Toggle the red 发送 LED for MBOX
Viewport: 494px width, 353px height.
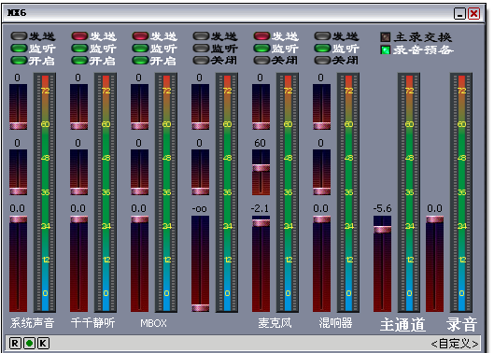click(x=140, y=36)
